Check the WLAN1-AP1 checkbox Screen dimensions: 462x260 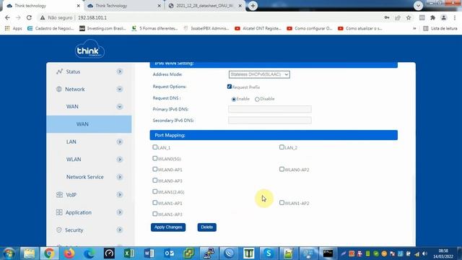pyautogui.click(x=155, y=202)
